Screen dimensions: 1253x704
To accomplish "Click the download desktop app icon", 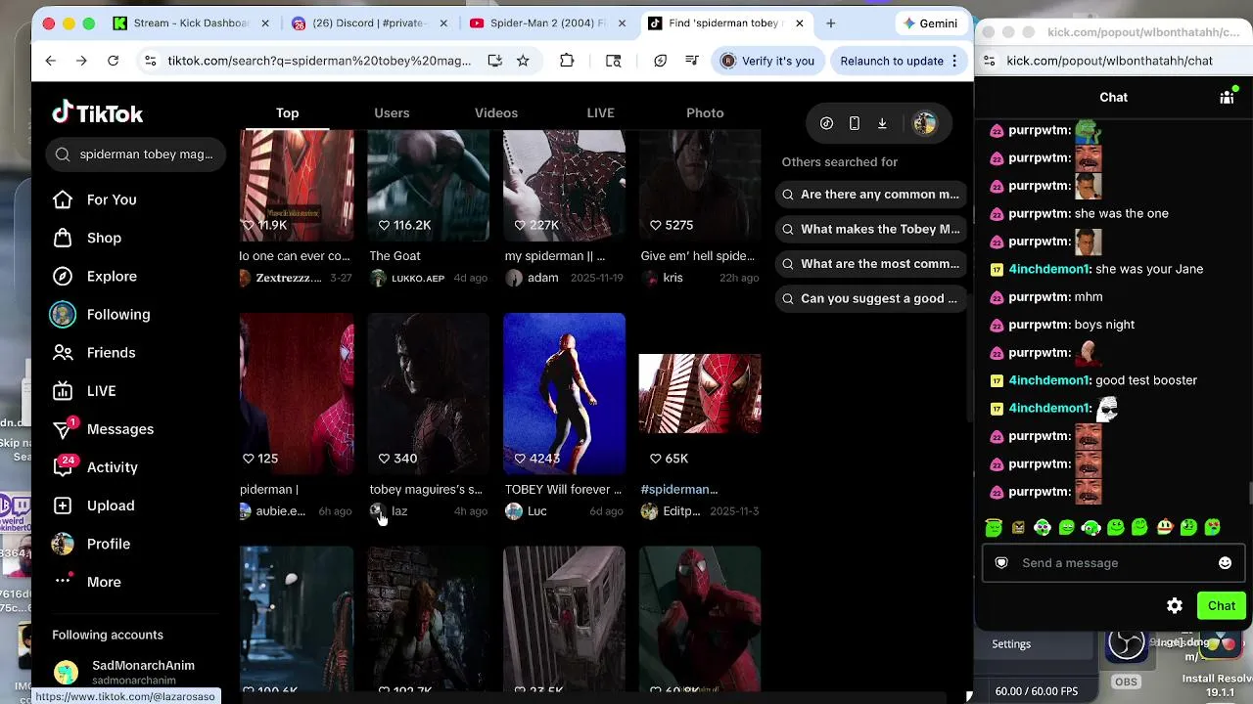I will [882, 123].
